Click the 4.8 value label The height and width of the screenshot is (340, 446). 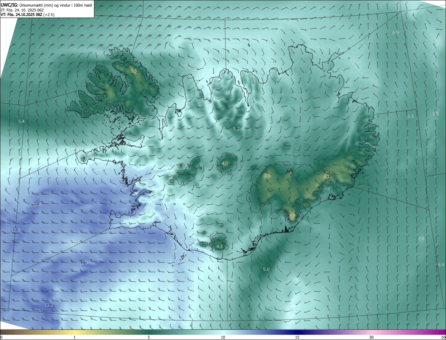[180, 166]
